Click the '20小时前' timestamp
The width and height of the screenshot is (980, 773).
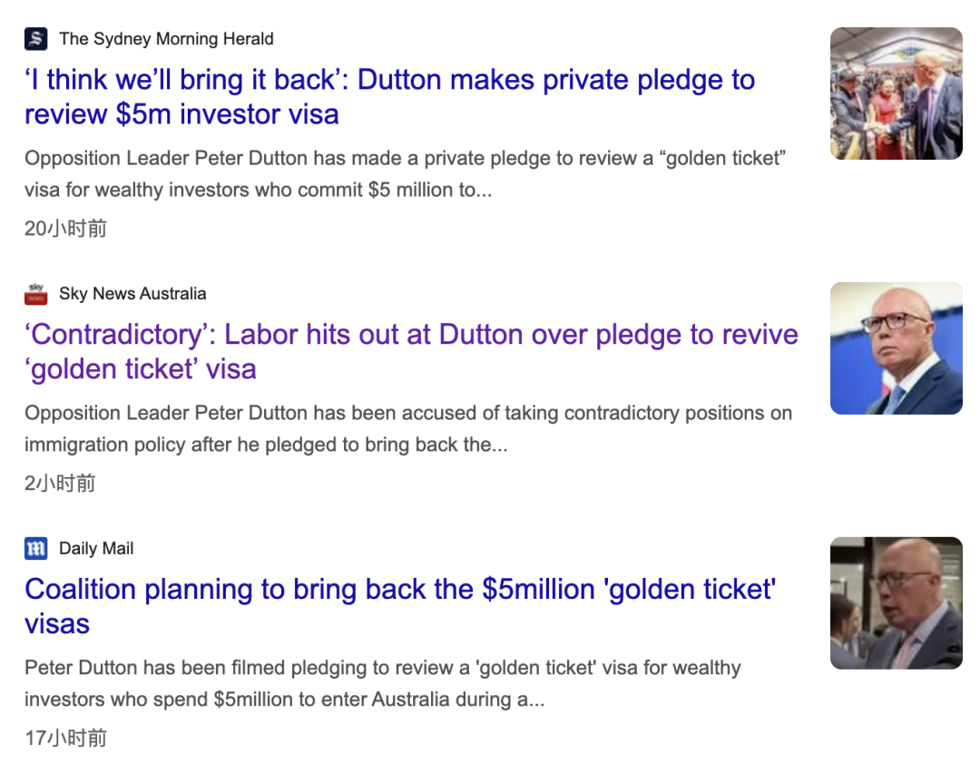click(65, 229)
